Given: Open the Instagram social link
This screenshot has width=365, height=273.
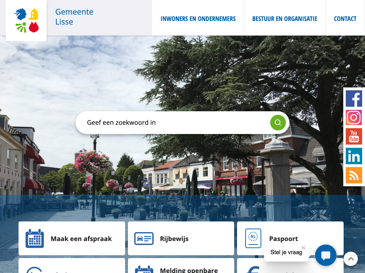Looking at the screenshot, I should [354, 118].
